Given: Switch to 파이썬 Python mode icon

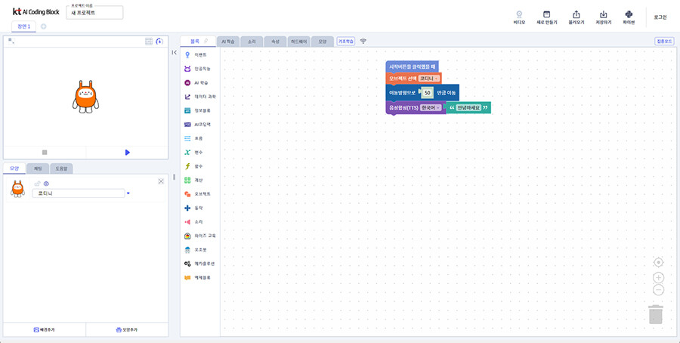Looking at the screenshot, I should pos(629,17).
